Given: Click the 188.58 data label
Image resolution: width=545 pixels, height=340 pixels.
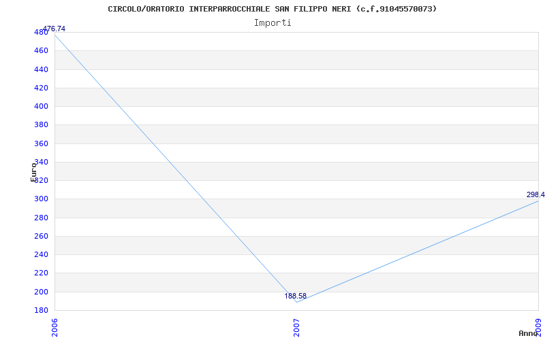Looking at the screenshot, I should [296, 296].
